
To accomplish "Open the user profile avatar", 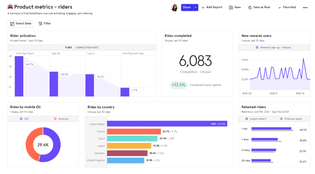I will click(174, 7).
